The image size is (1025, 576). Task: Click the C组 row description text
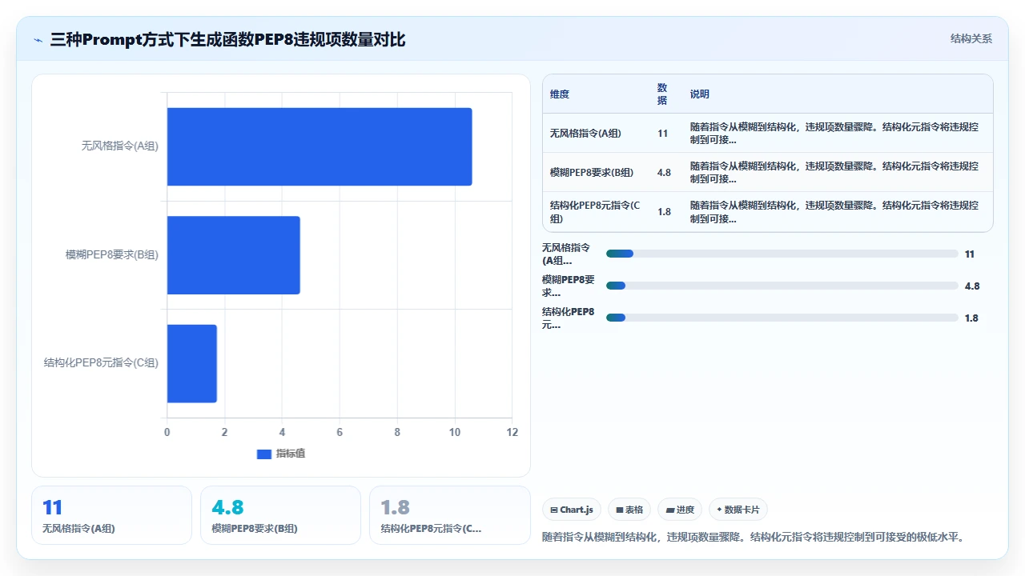pyautogui.click(x=834, y=212)
